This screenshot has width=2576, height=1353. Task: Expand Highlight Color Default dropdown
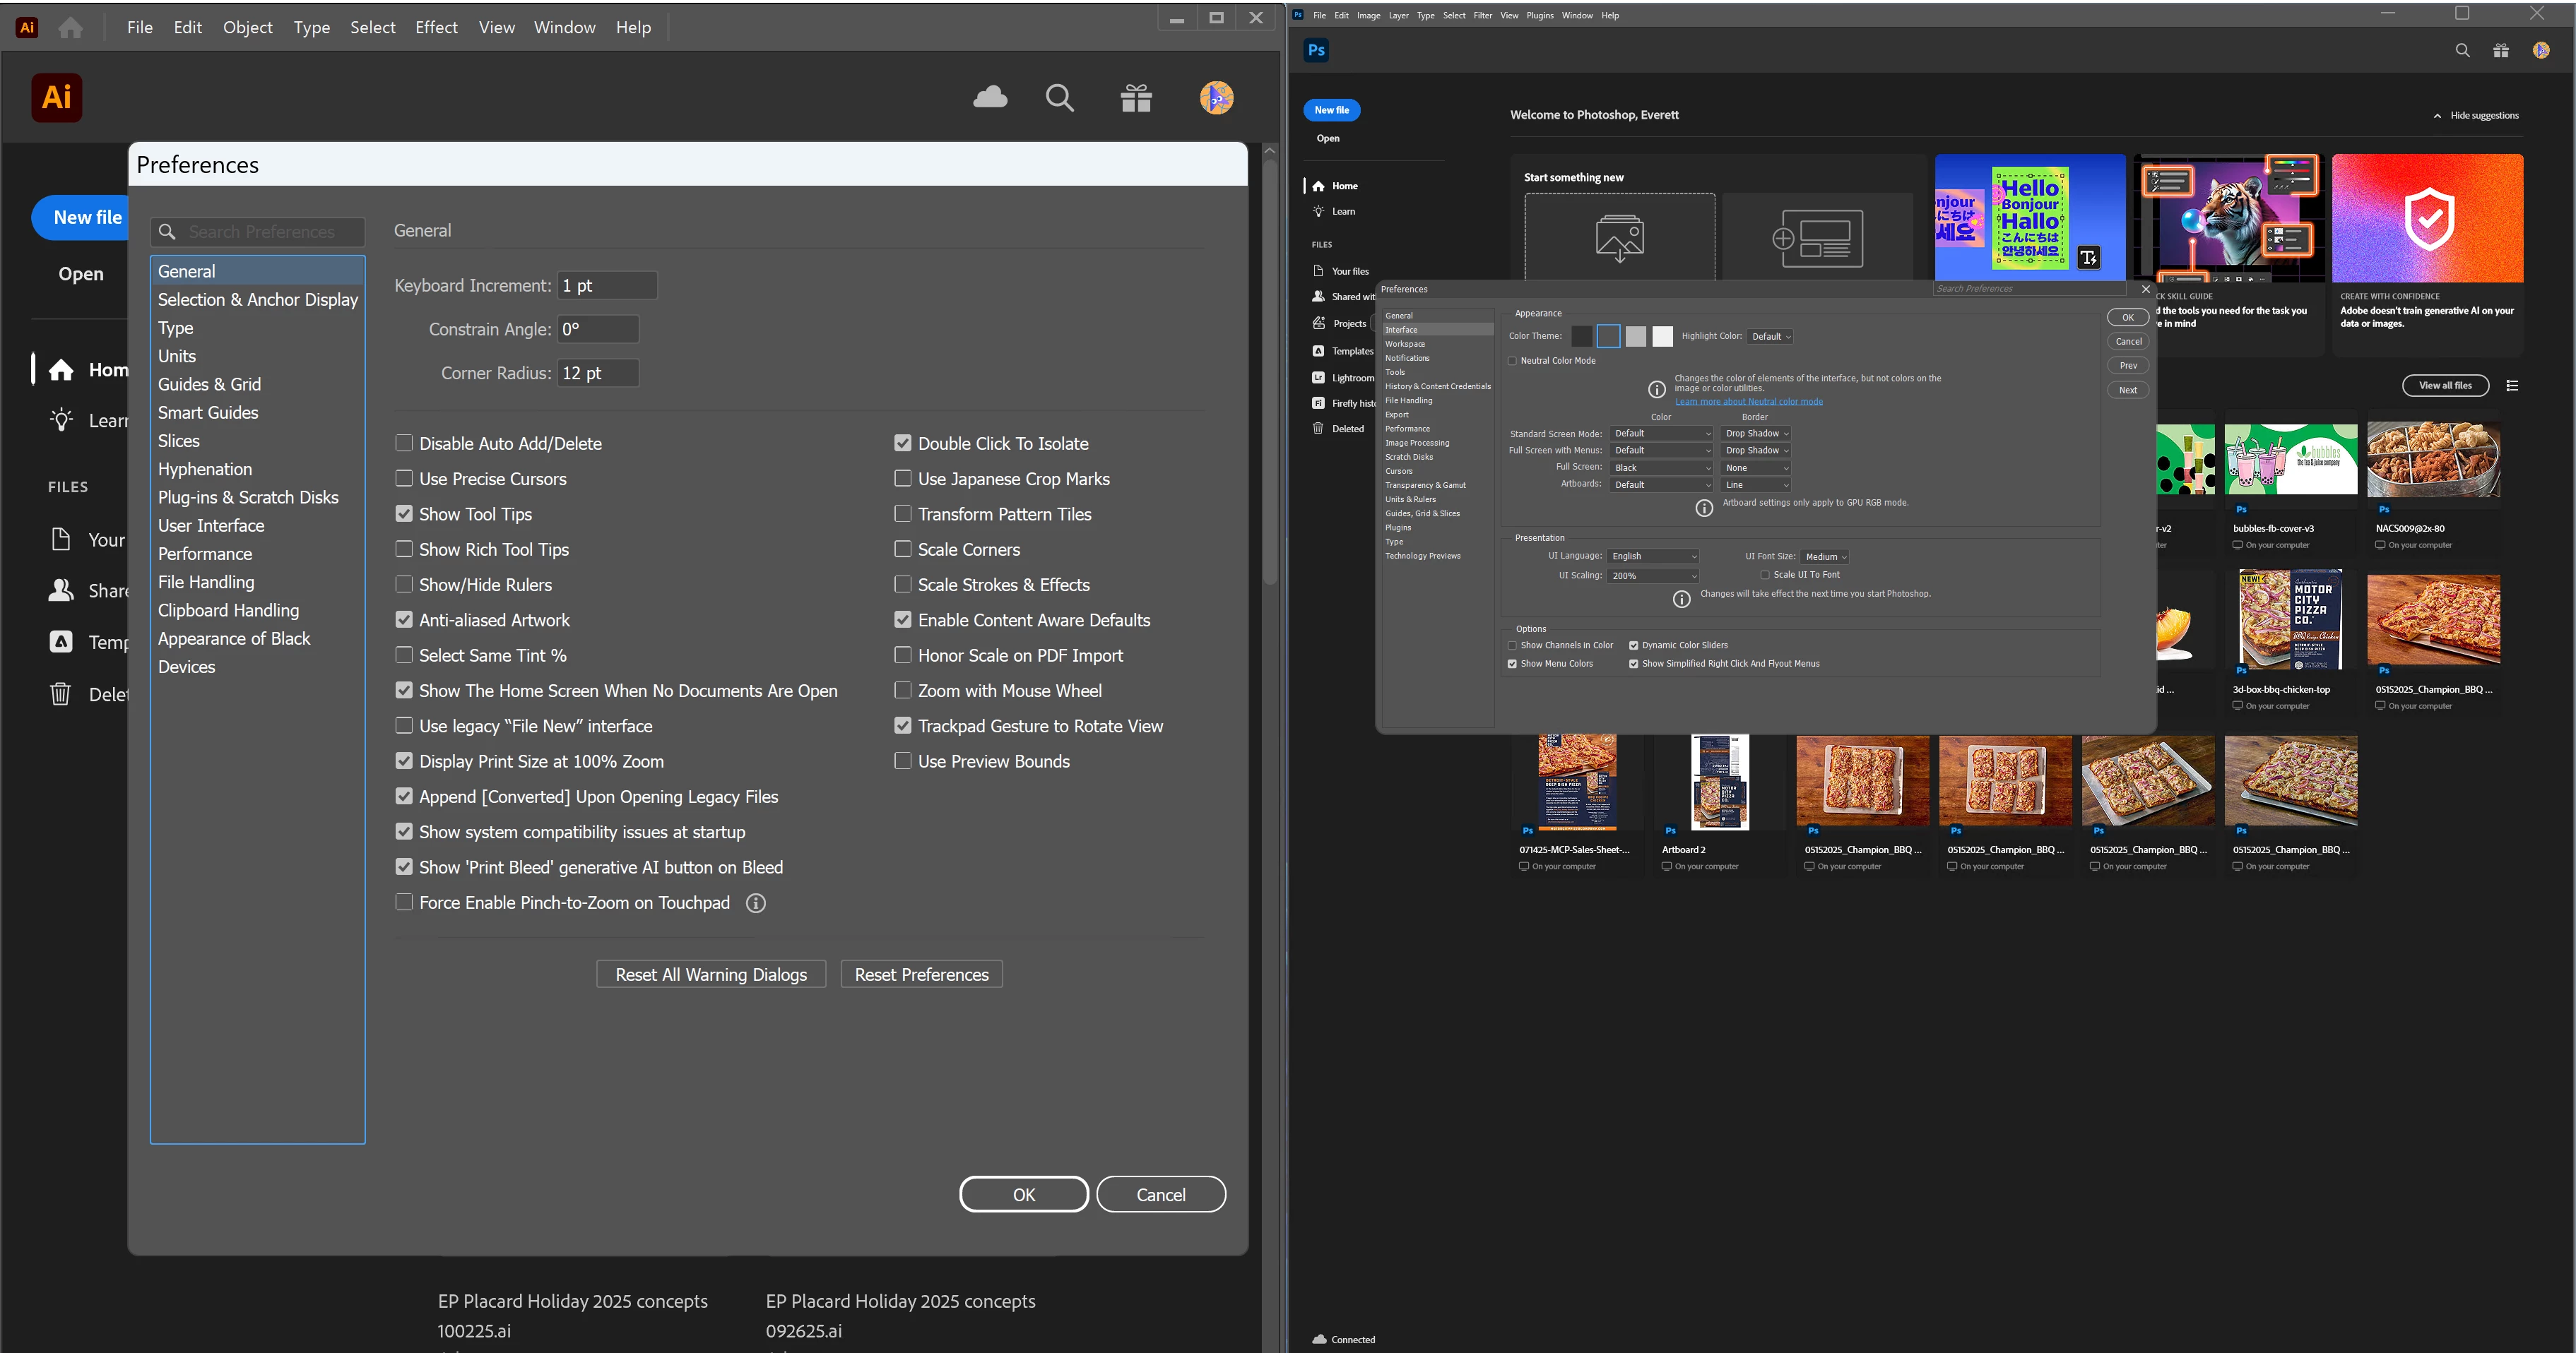point(1770,337)
